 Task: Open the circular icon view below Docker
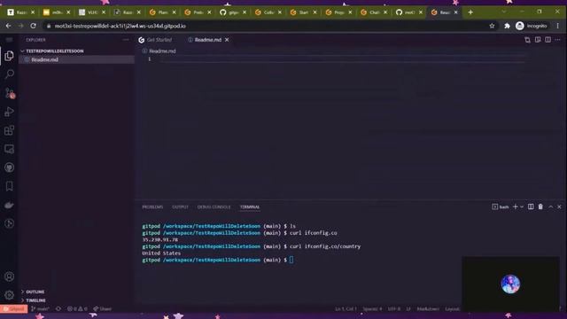click(10, 223)
